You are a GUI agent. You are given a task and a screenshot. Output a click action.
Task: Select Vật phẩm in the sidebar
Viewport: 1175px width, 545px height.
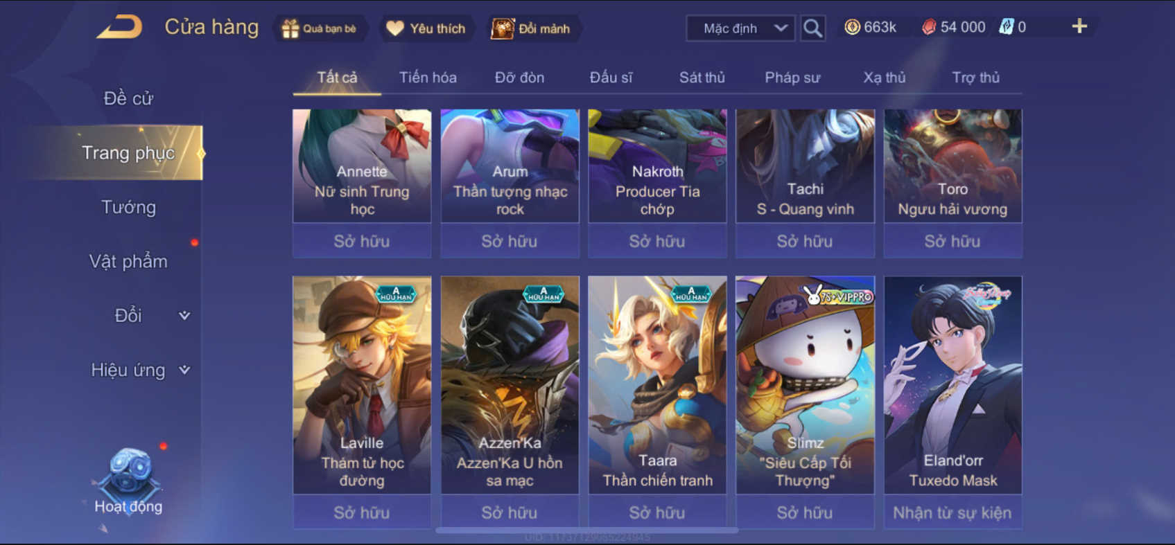tap(129, 261)
